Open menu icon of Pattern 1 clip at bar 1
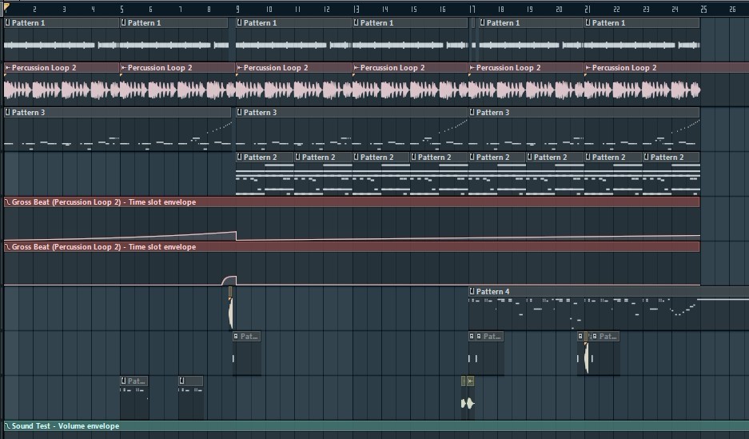 8,23
